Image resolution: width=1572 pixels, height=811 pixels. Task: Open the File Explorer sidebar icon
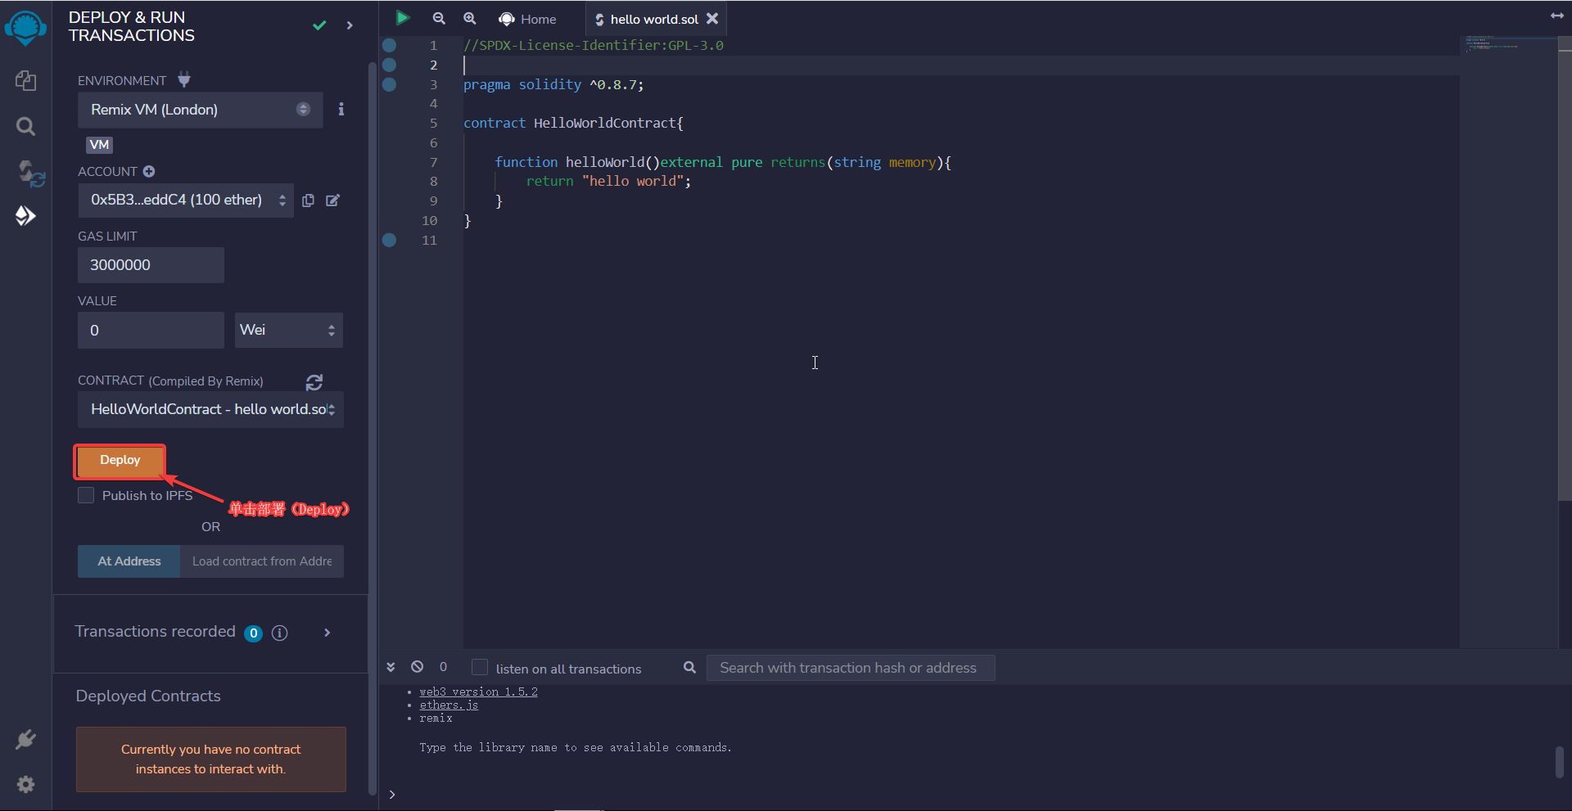coord(25,80)
